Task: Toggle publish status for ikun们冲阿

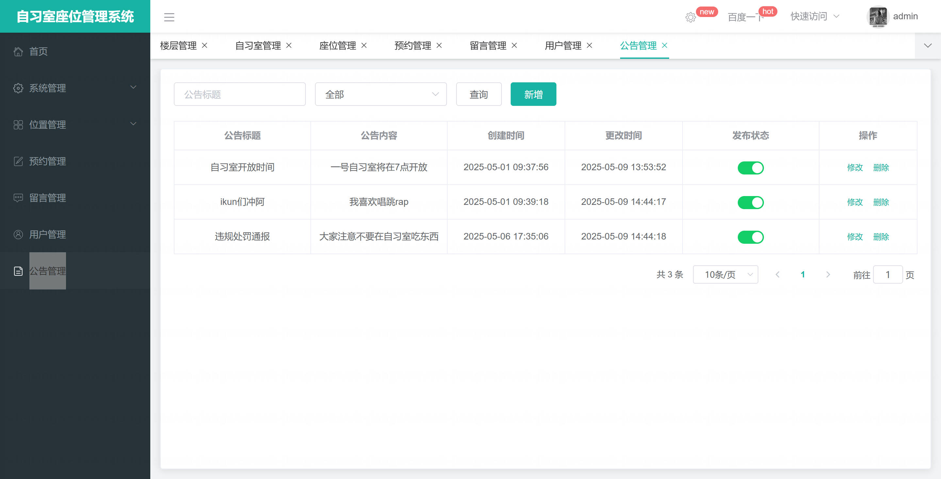Action: tap(751, 202)
